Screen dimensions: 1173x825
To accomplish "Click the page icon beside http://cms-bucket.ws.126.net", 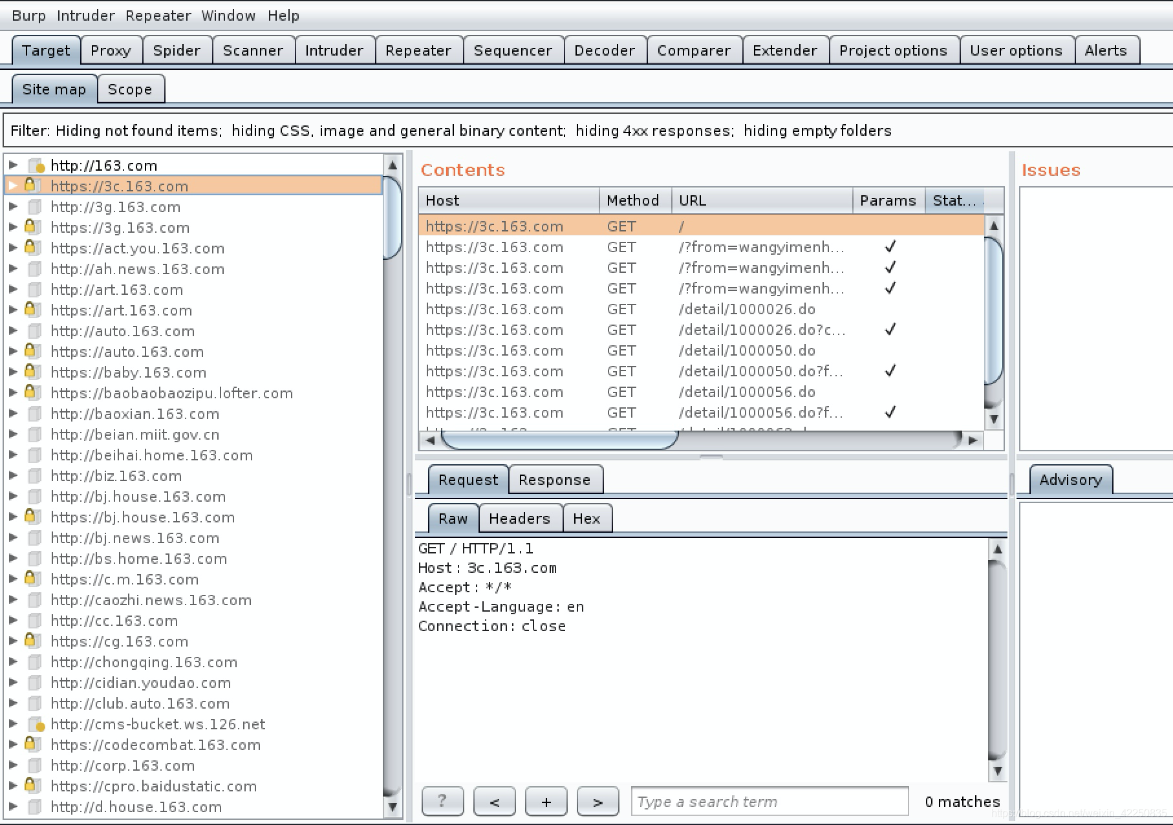I will pos(36,724).
